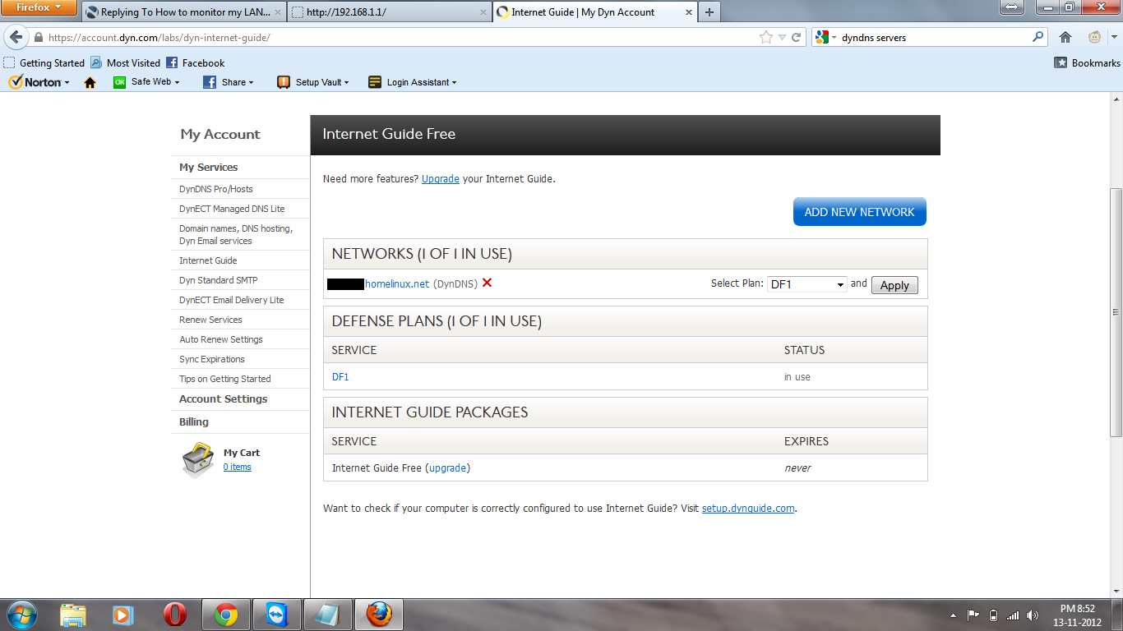The height and width of the screenshot is (631, 1123).
Task: Open Billing in sidebar
Action: [x=194, y=421]
